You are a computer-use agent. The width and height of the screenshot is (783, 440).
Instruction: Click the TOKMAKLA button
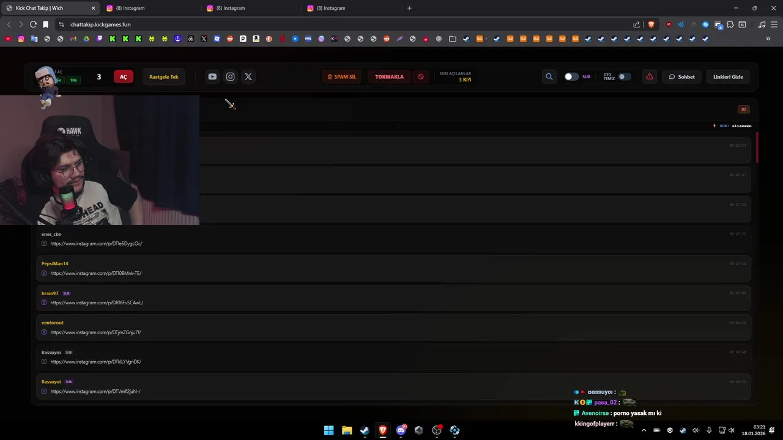(x=389, y=76)
